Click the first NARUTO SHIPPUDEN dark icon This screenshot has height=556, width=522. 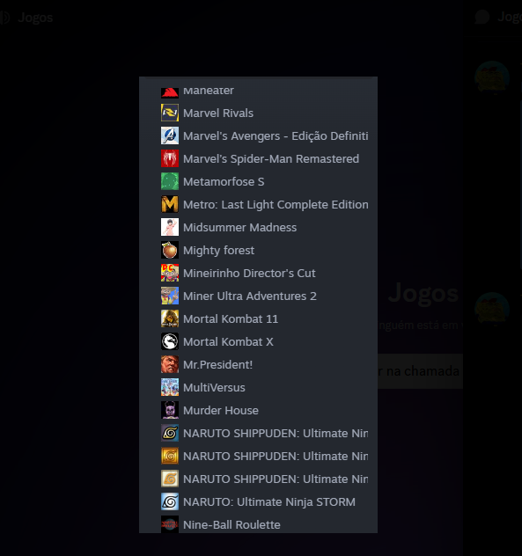(x=170, y=433)
